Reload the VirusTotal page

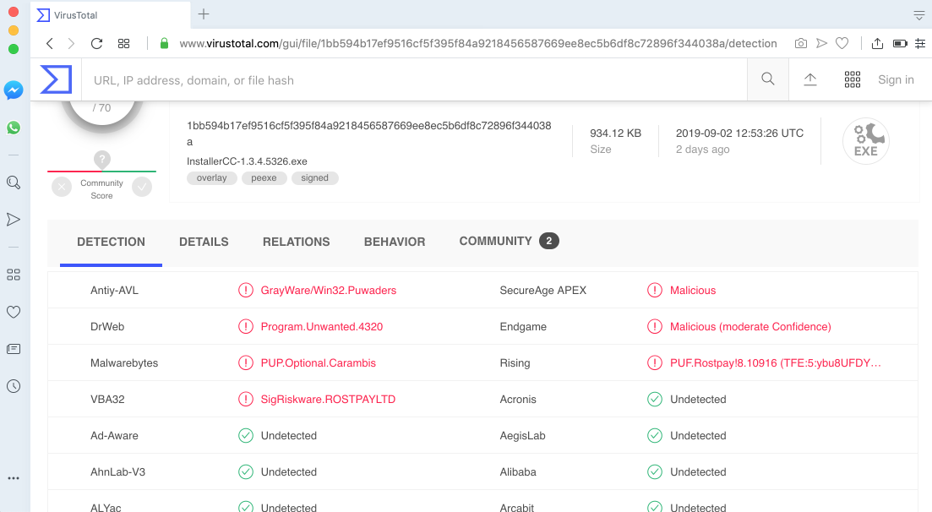[97, 43]
